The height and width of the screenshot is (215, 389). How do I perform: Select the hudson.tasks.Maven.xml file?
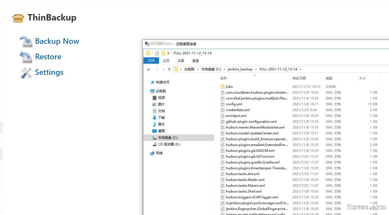[245, 186]
